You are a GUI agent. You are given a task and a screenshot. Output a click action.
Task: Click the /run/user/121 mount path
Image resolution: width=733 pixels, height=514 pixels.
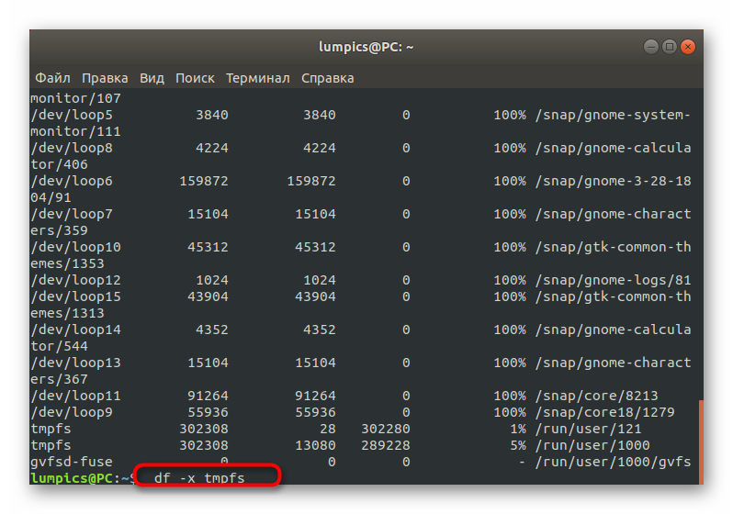tap(589, 429)
